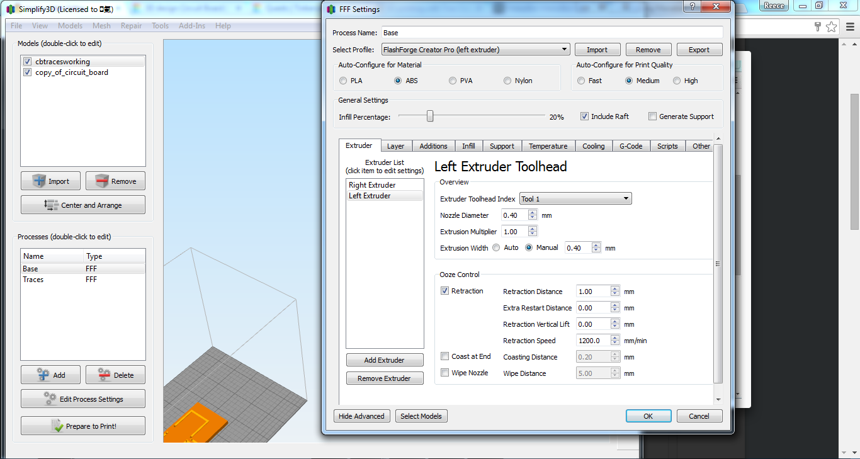Toggle copy_of_circuit_board model checkbox

coord(27,72)
